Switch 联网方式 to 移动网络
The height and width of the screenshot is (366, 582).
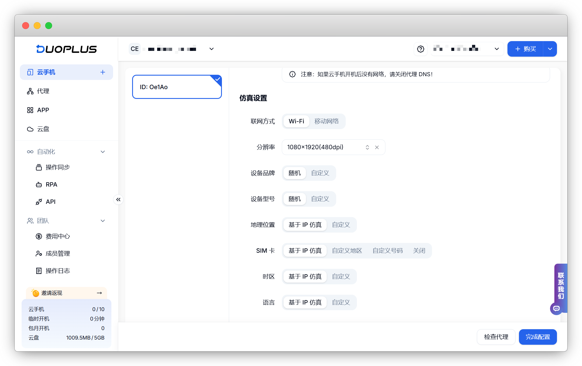click(326, 121)
